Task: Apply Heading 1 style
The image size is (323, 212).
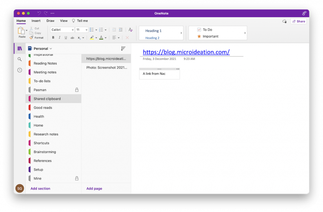Action: coord(153,31)
